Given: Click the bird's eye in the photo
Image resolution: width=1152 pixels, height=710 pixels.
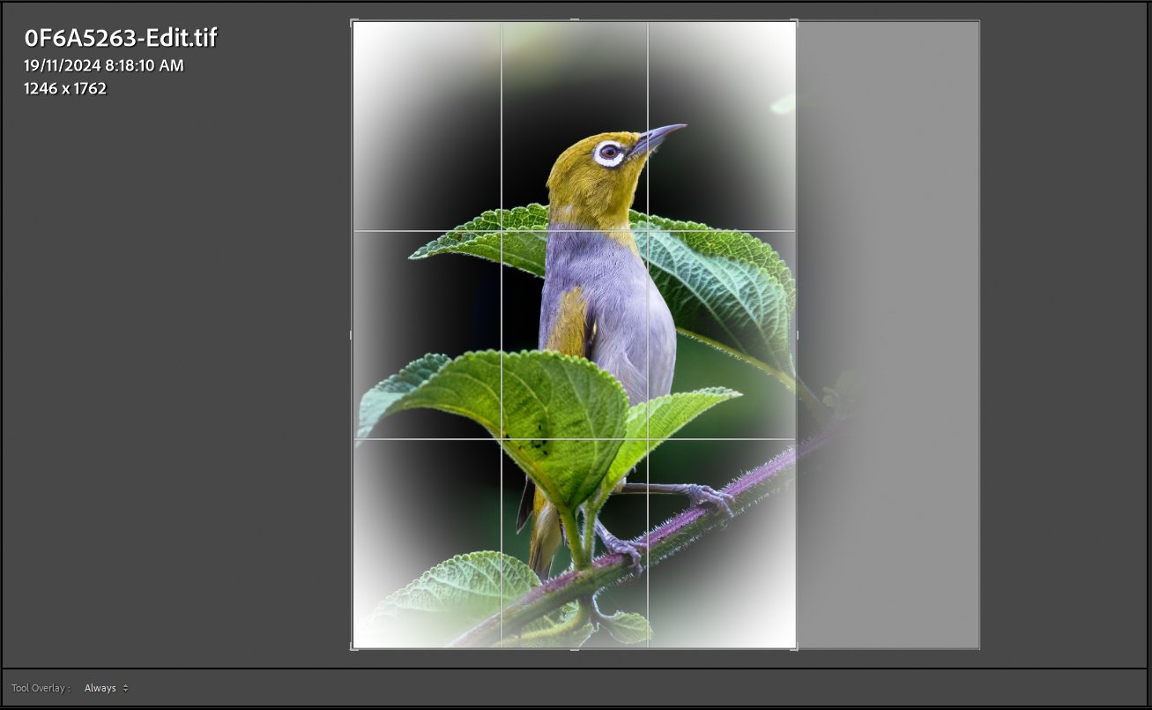Looking at the screenshot, I should pos(609,152).
